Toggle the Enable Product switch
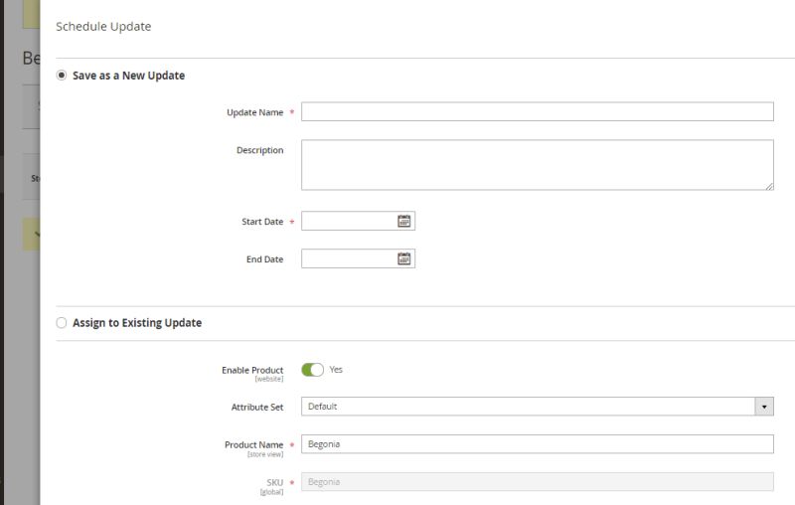 point(312,370)
